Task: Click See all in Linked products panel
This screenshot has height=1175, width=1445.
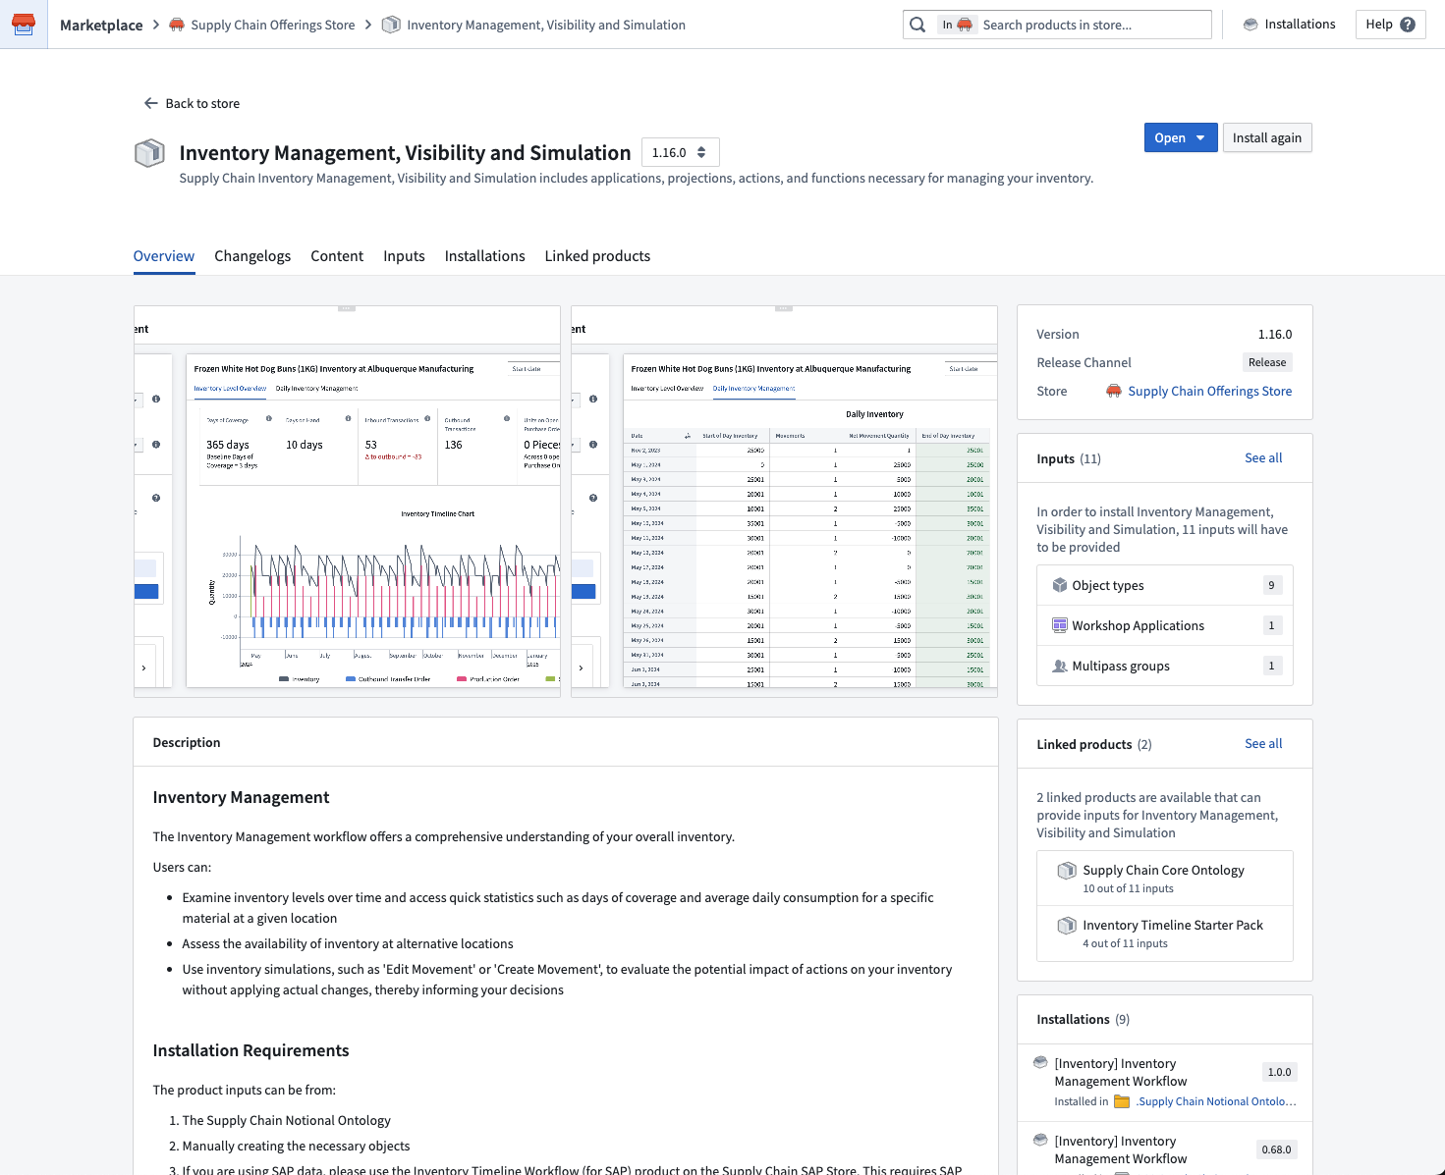Action: tap(1263, 743)
